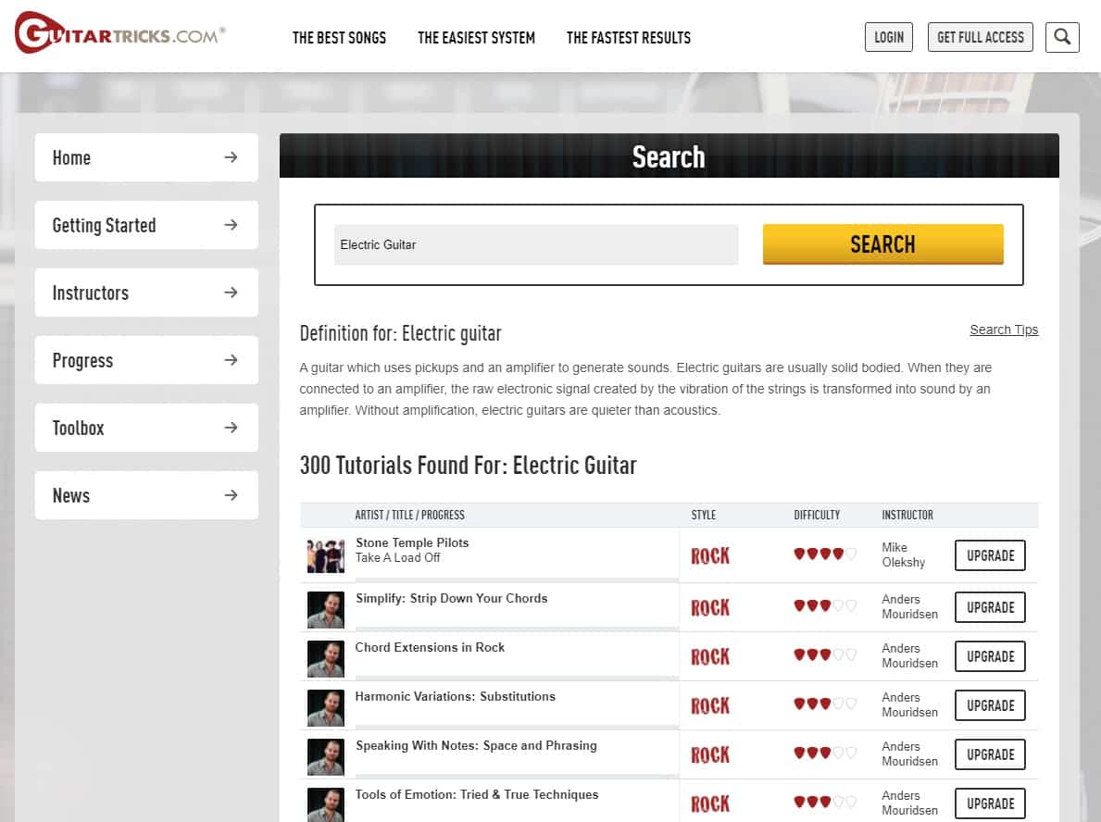Image resolution: width=1101 pixels, height=822 pixels.
Task: Click ROCK style icon for Speaking With Notes row
Action: click(x=710, y=754)
